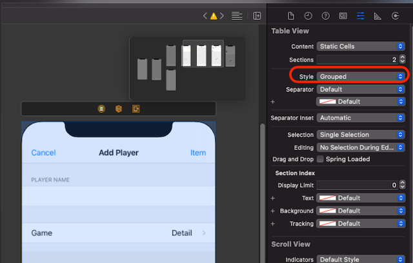Enable the Spring Loaded checkbox

tap(320, 159)
